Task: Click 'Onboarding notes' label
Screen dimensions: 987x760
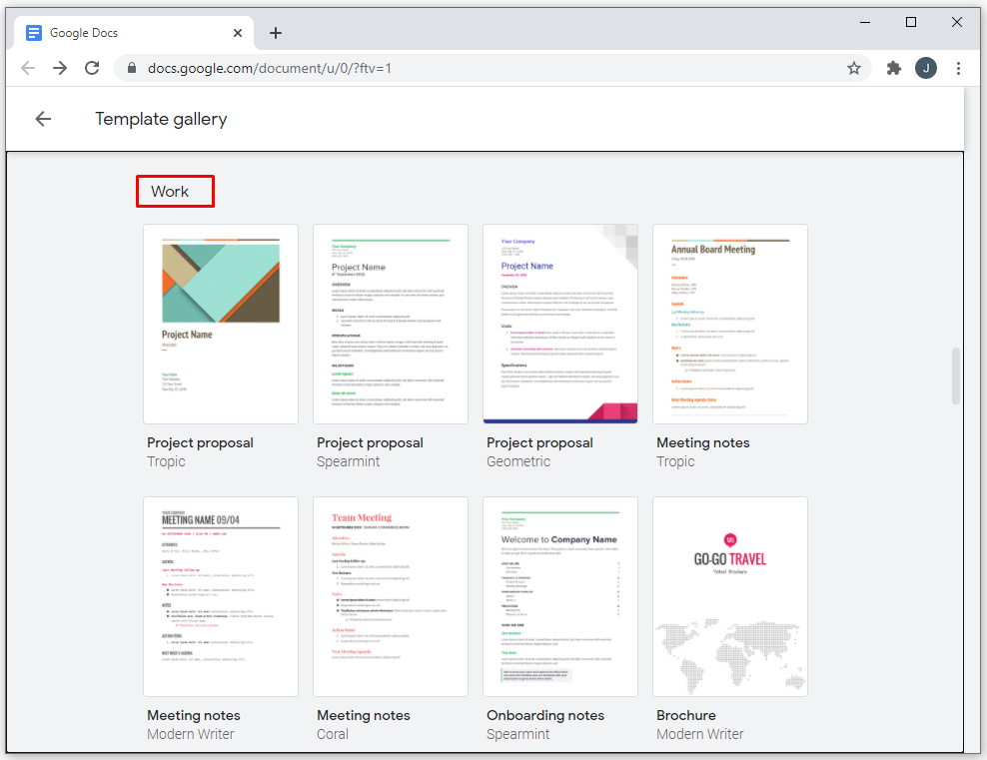Action: click(545, 715)
